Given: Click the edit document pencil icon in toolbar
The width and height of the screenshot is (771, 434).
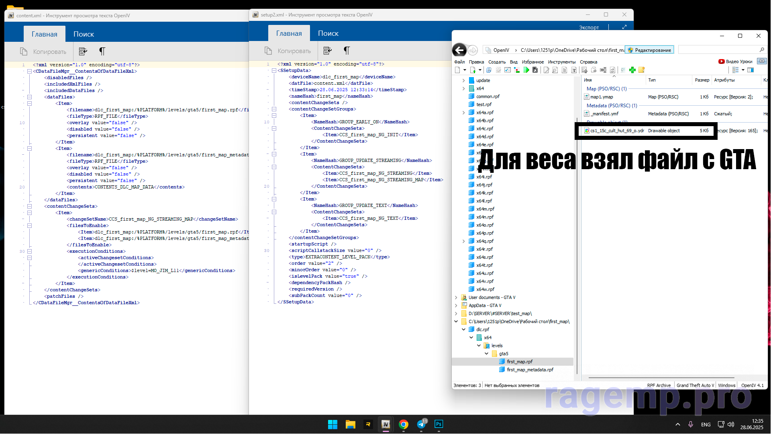Looking at the screenshot, I should (546, 70).
